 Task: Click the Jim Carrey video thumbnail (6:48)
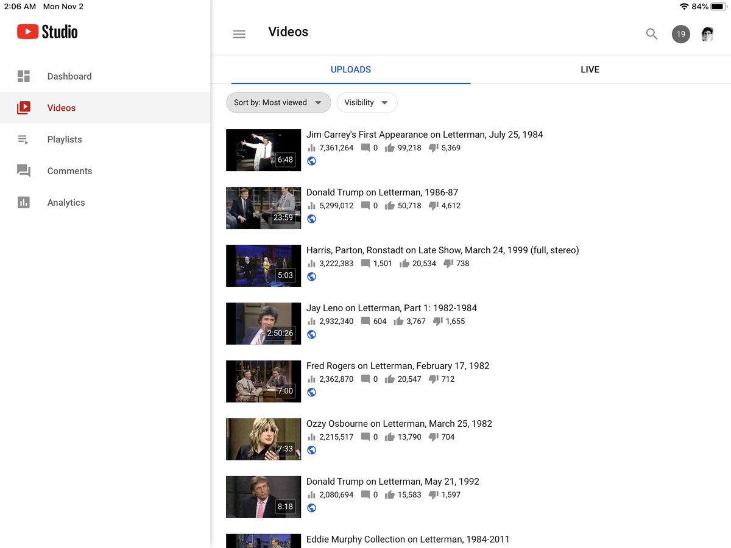point(263,150)
